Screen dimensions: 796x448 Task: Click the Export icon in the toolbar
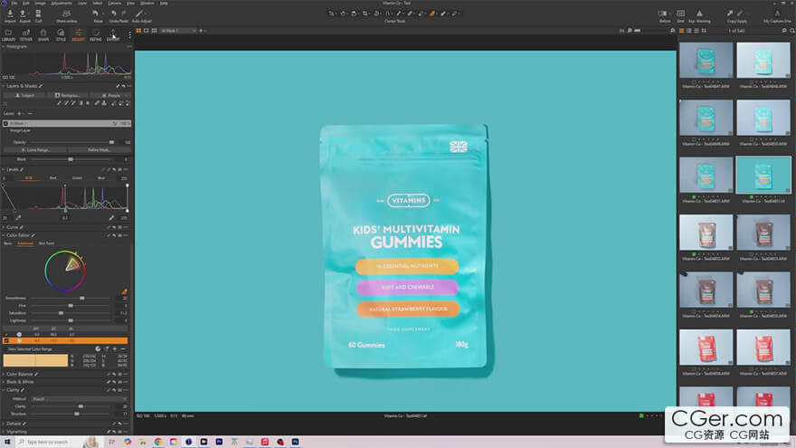(x=24, y=14)
